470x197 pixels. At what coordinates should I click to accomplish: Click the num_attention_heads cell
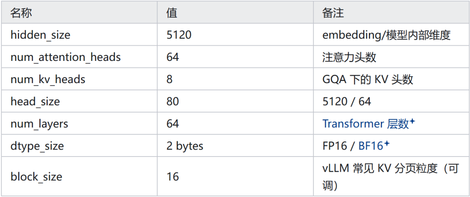(79, 57)
